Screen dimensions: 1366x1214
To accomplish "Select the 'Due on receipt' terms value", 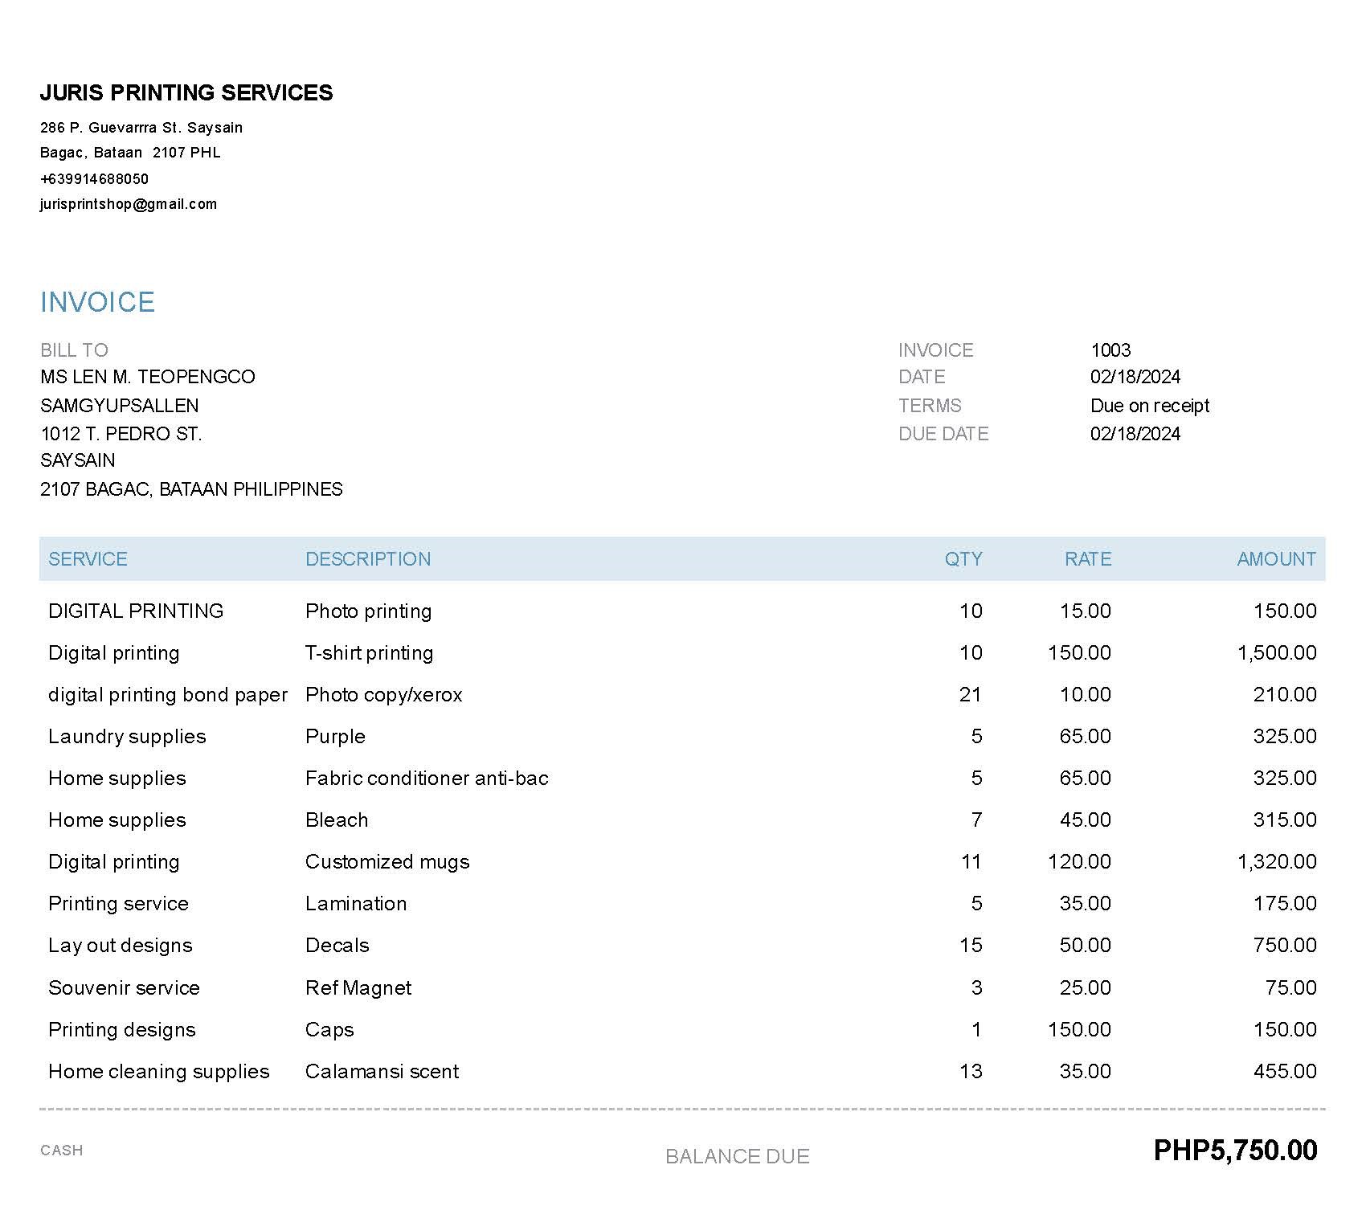I will click(1150, 406).
